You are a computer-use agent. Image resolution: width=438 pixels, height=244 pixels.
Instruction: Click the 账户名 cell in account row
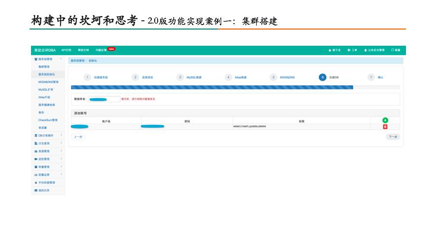tap(106, 126)
